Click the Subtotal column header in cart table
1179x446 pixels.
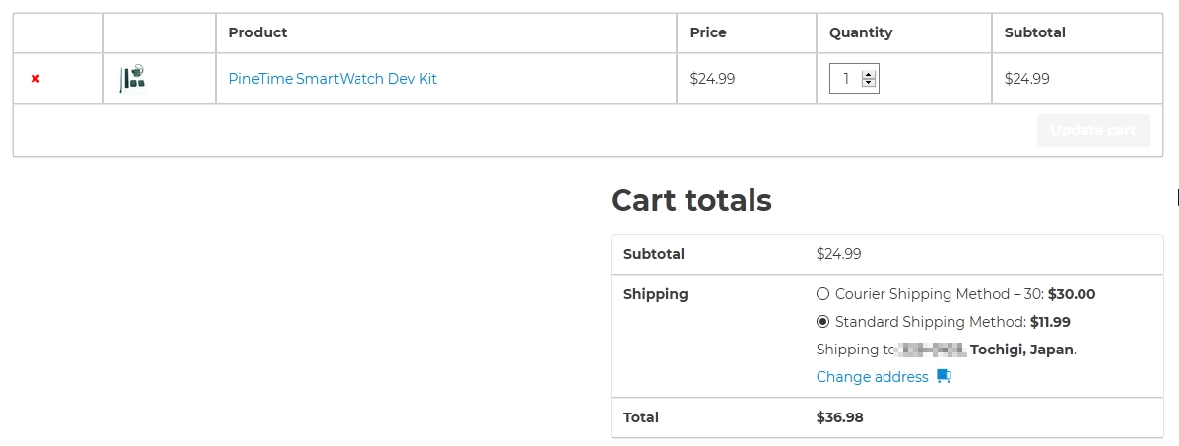click(x=1034, y=32)
